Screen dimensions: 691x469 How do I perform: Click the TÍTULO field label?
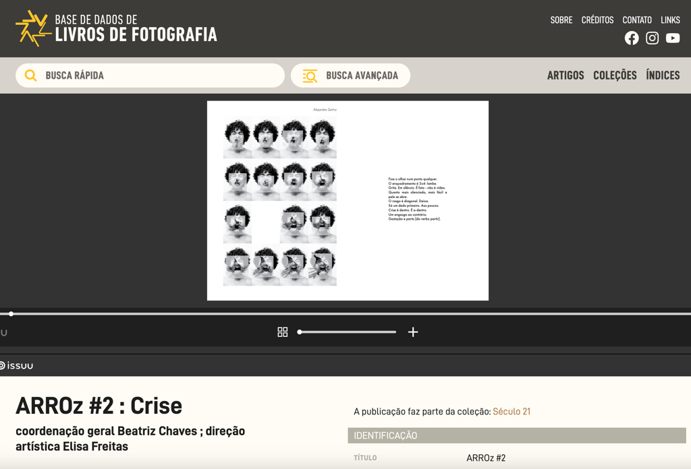[365, 458]
